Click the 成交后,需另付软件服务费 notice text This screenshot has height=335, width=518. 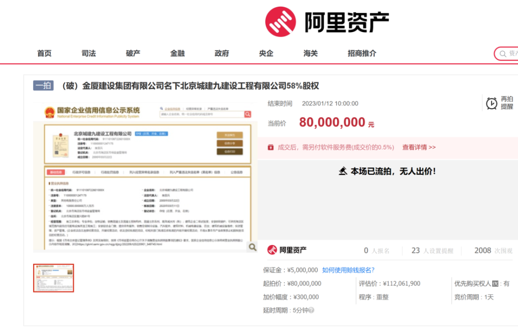pos(336,147)
